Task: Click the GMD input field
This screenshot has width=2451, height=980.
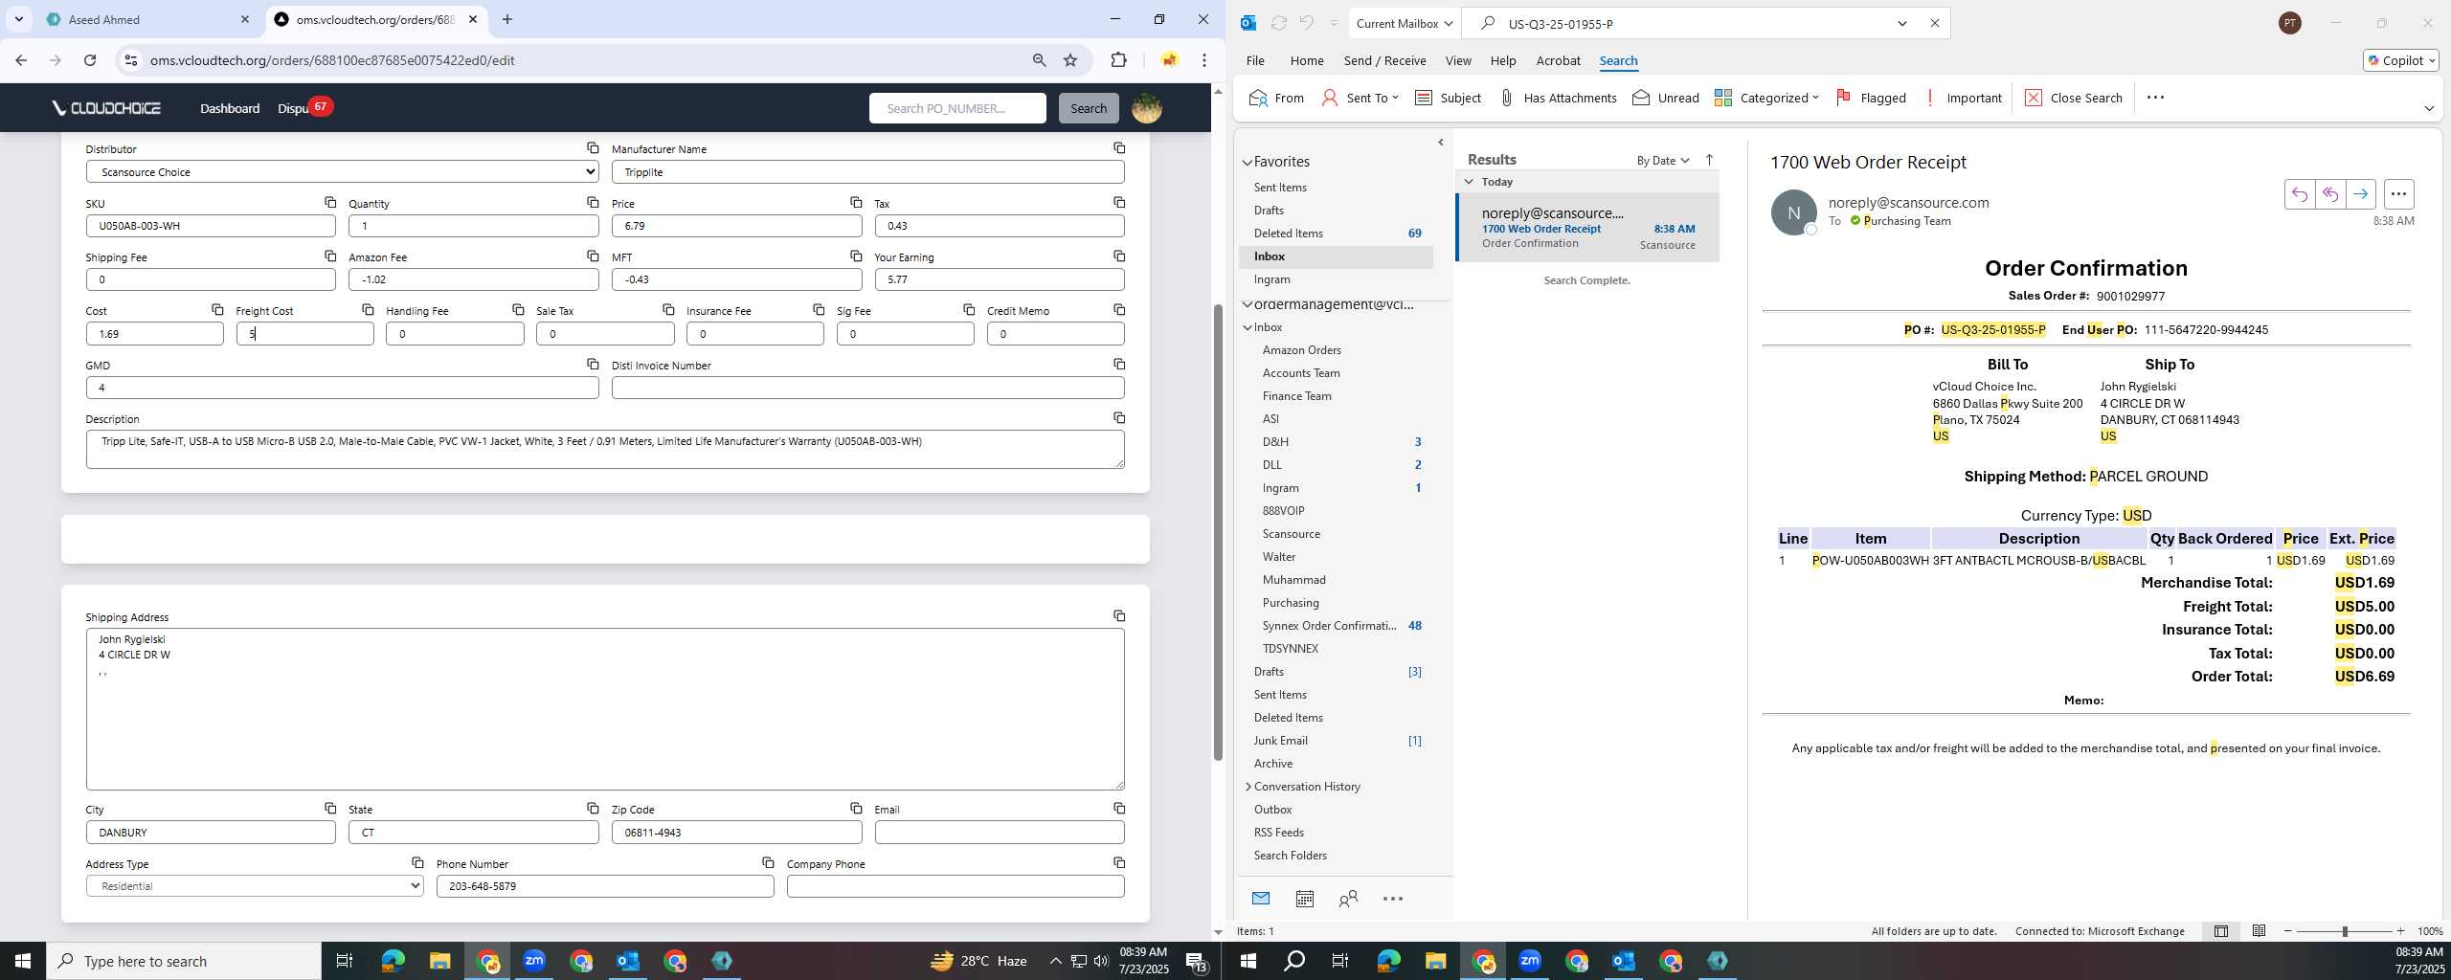Action: point(342,388)
